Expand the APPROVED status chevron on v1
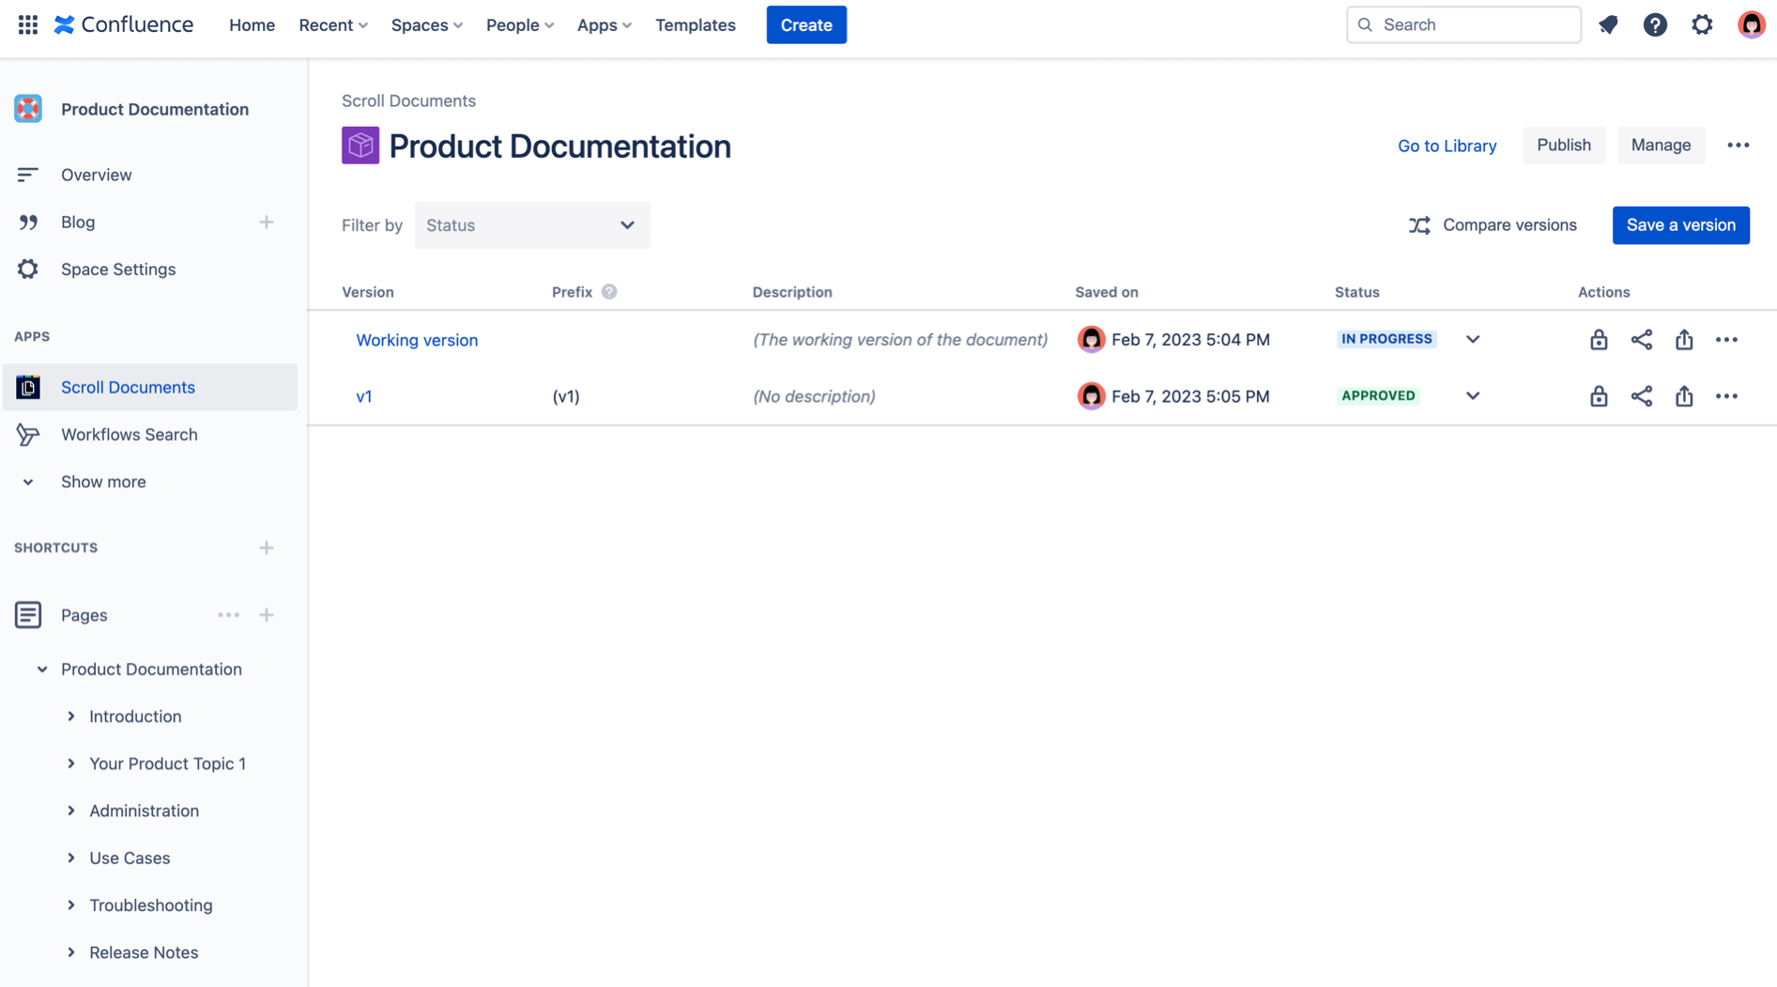 click(1472, 395)
